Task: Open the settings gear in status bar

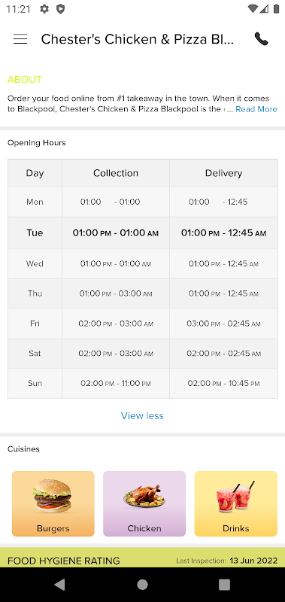Action: (x=44, y=9)
